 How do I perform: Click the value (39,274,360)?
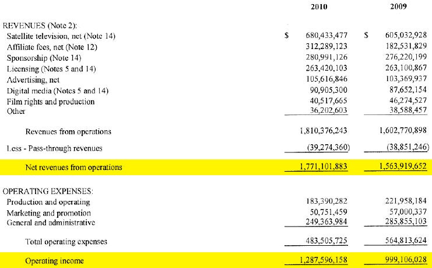click(328, 148)
